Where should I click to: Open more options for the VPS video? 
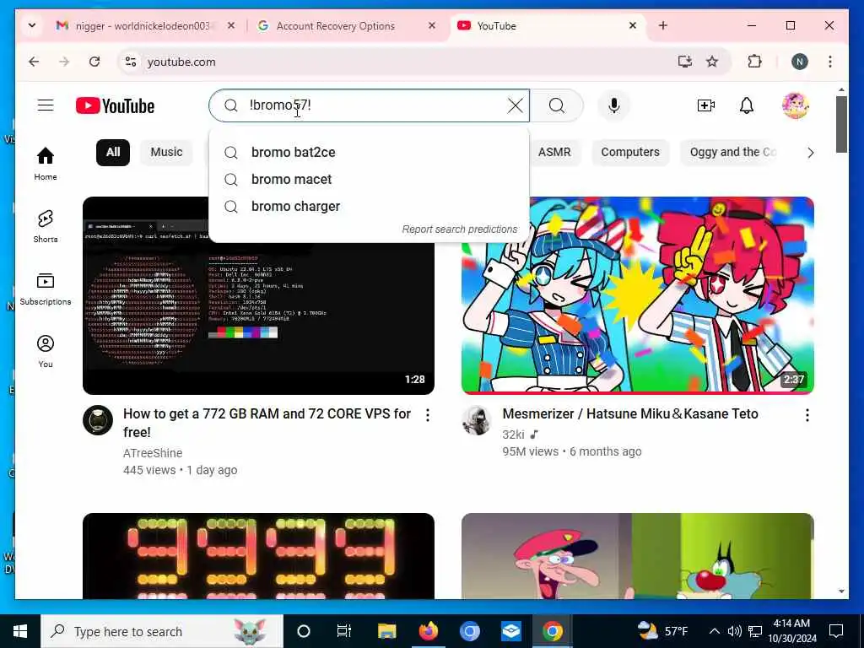pyautogui.click(x=428, y=415)
